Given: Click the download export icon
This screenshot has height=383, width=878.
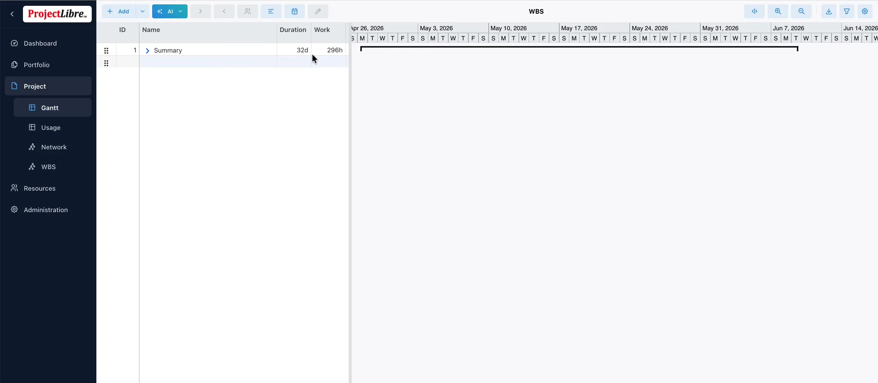Looking at the screenshot, I should [x=829, y=11].
